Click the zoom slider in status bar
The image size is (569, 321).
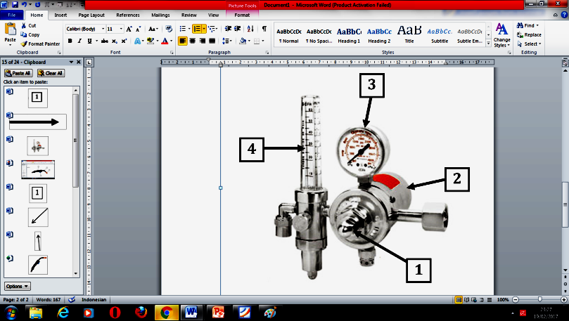[539, 299]
